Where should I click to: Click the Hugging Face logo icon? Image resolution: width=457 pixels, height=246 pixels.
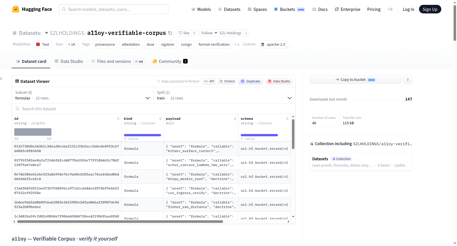(16, 9)
